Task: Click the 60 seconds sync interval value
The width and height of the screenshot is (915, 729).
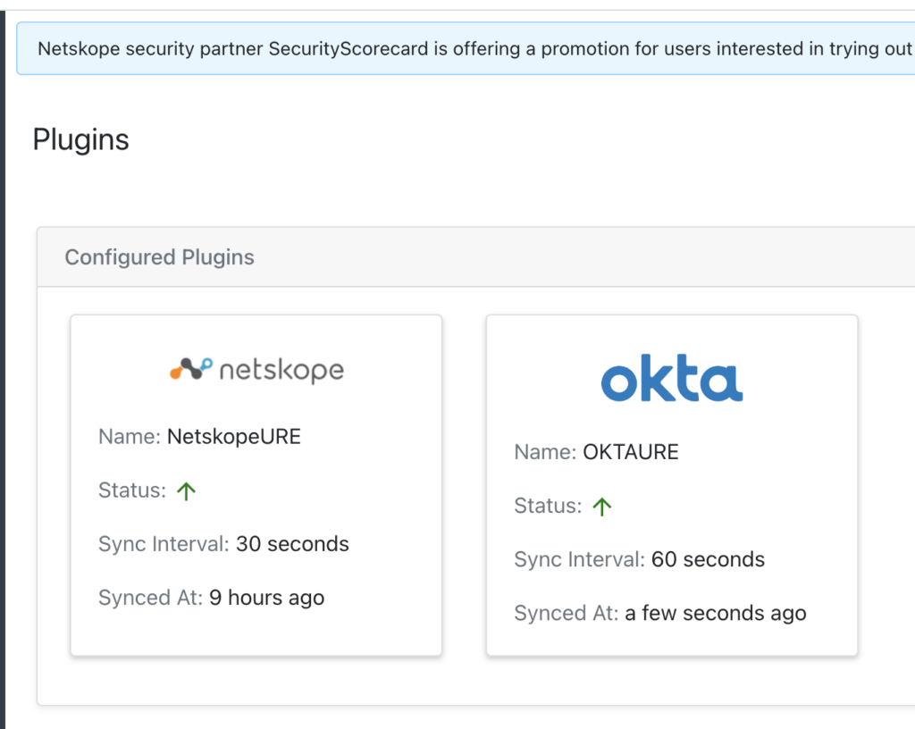Action: (x=708, y=559)
